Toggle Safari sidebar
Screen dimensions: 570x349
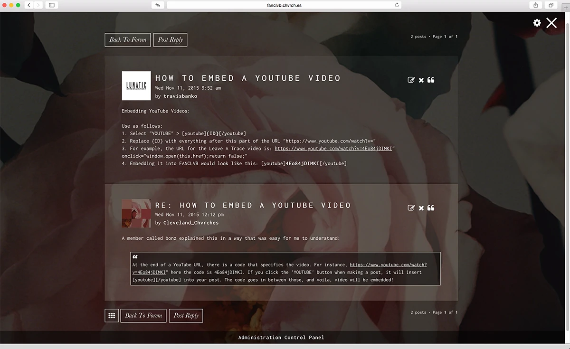click(x=51, y=5)
